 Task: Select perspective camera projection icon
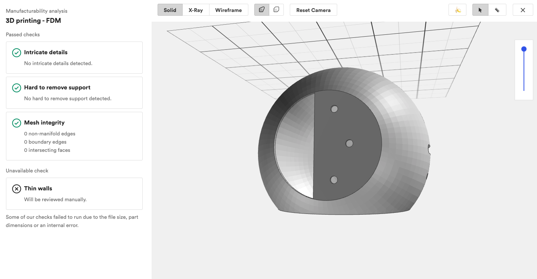(262, 10)
